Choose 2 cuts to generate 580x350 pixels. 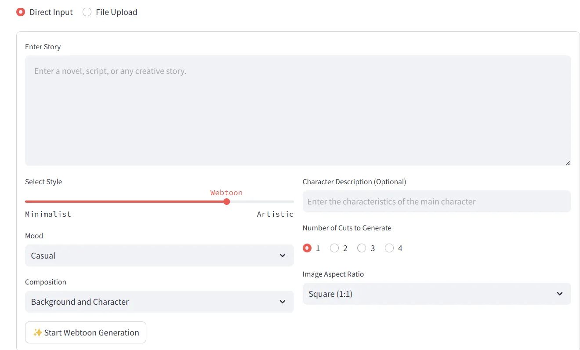coord(334,248)
